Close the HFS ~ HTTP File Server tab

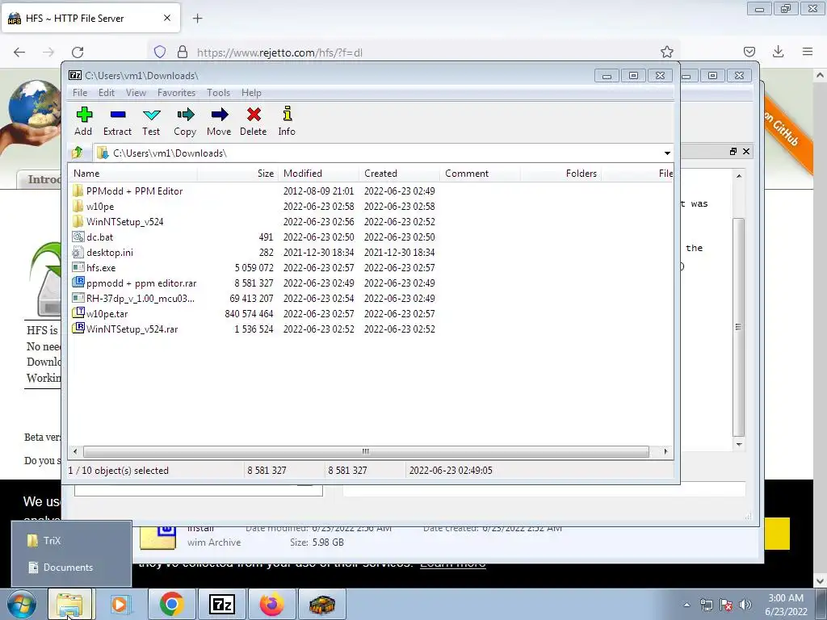coord(166,18)
